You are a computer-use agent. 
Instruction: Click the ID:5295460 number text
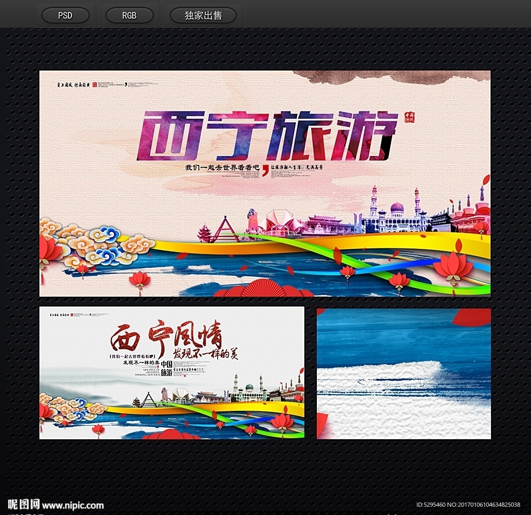(431, 505)
